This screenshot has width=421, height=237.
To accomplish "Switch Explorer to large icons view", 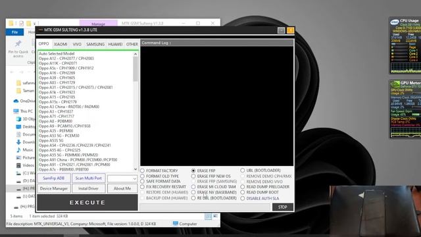I will [215, 217].
